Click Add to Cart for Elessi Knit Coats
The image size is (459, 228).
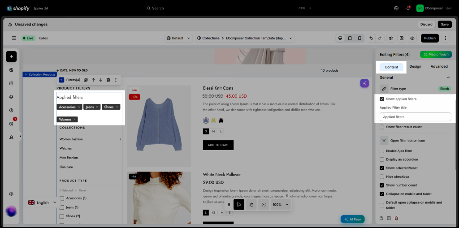point(218,145)
